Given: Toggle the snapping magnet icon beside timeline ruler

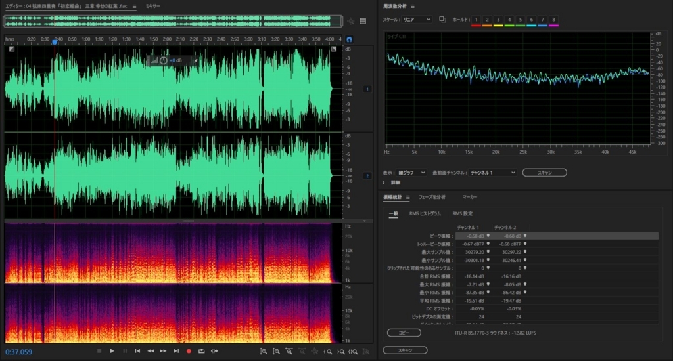Looking at the screenshot, I should [350, 39].
